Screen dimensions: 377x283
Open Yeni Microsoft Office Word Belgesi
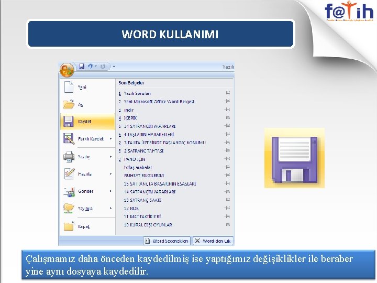pos(159,102)
